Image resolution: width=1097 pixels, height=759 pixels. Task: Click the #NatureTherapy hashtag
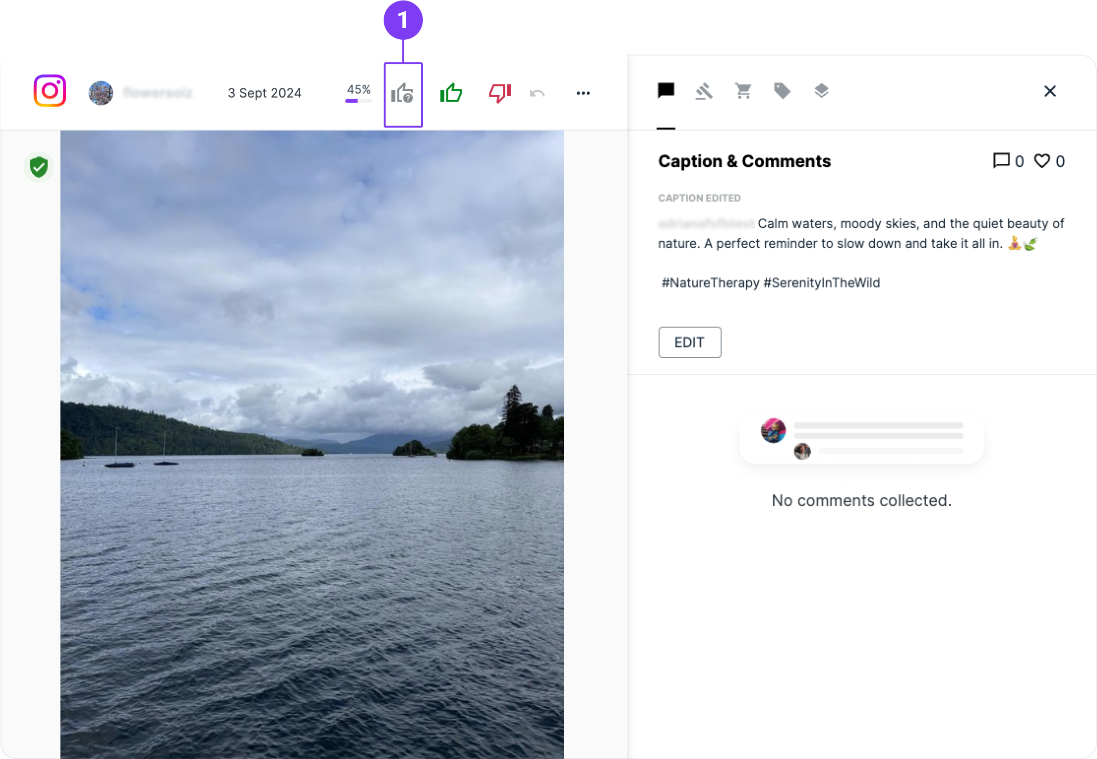(x=710, y=283)
